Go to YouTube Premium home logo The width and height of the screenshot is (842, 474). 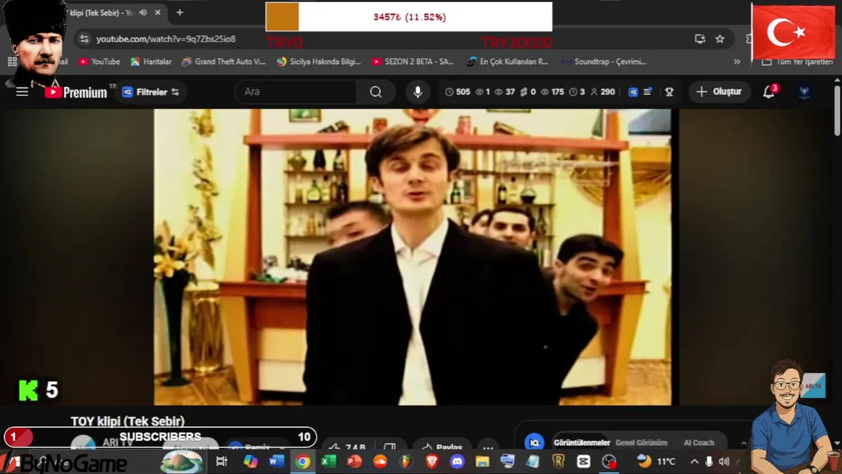75,92
